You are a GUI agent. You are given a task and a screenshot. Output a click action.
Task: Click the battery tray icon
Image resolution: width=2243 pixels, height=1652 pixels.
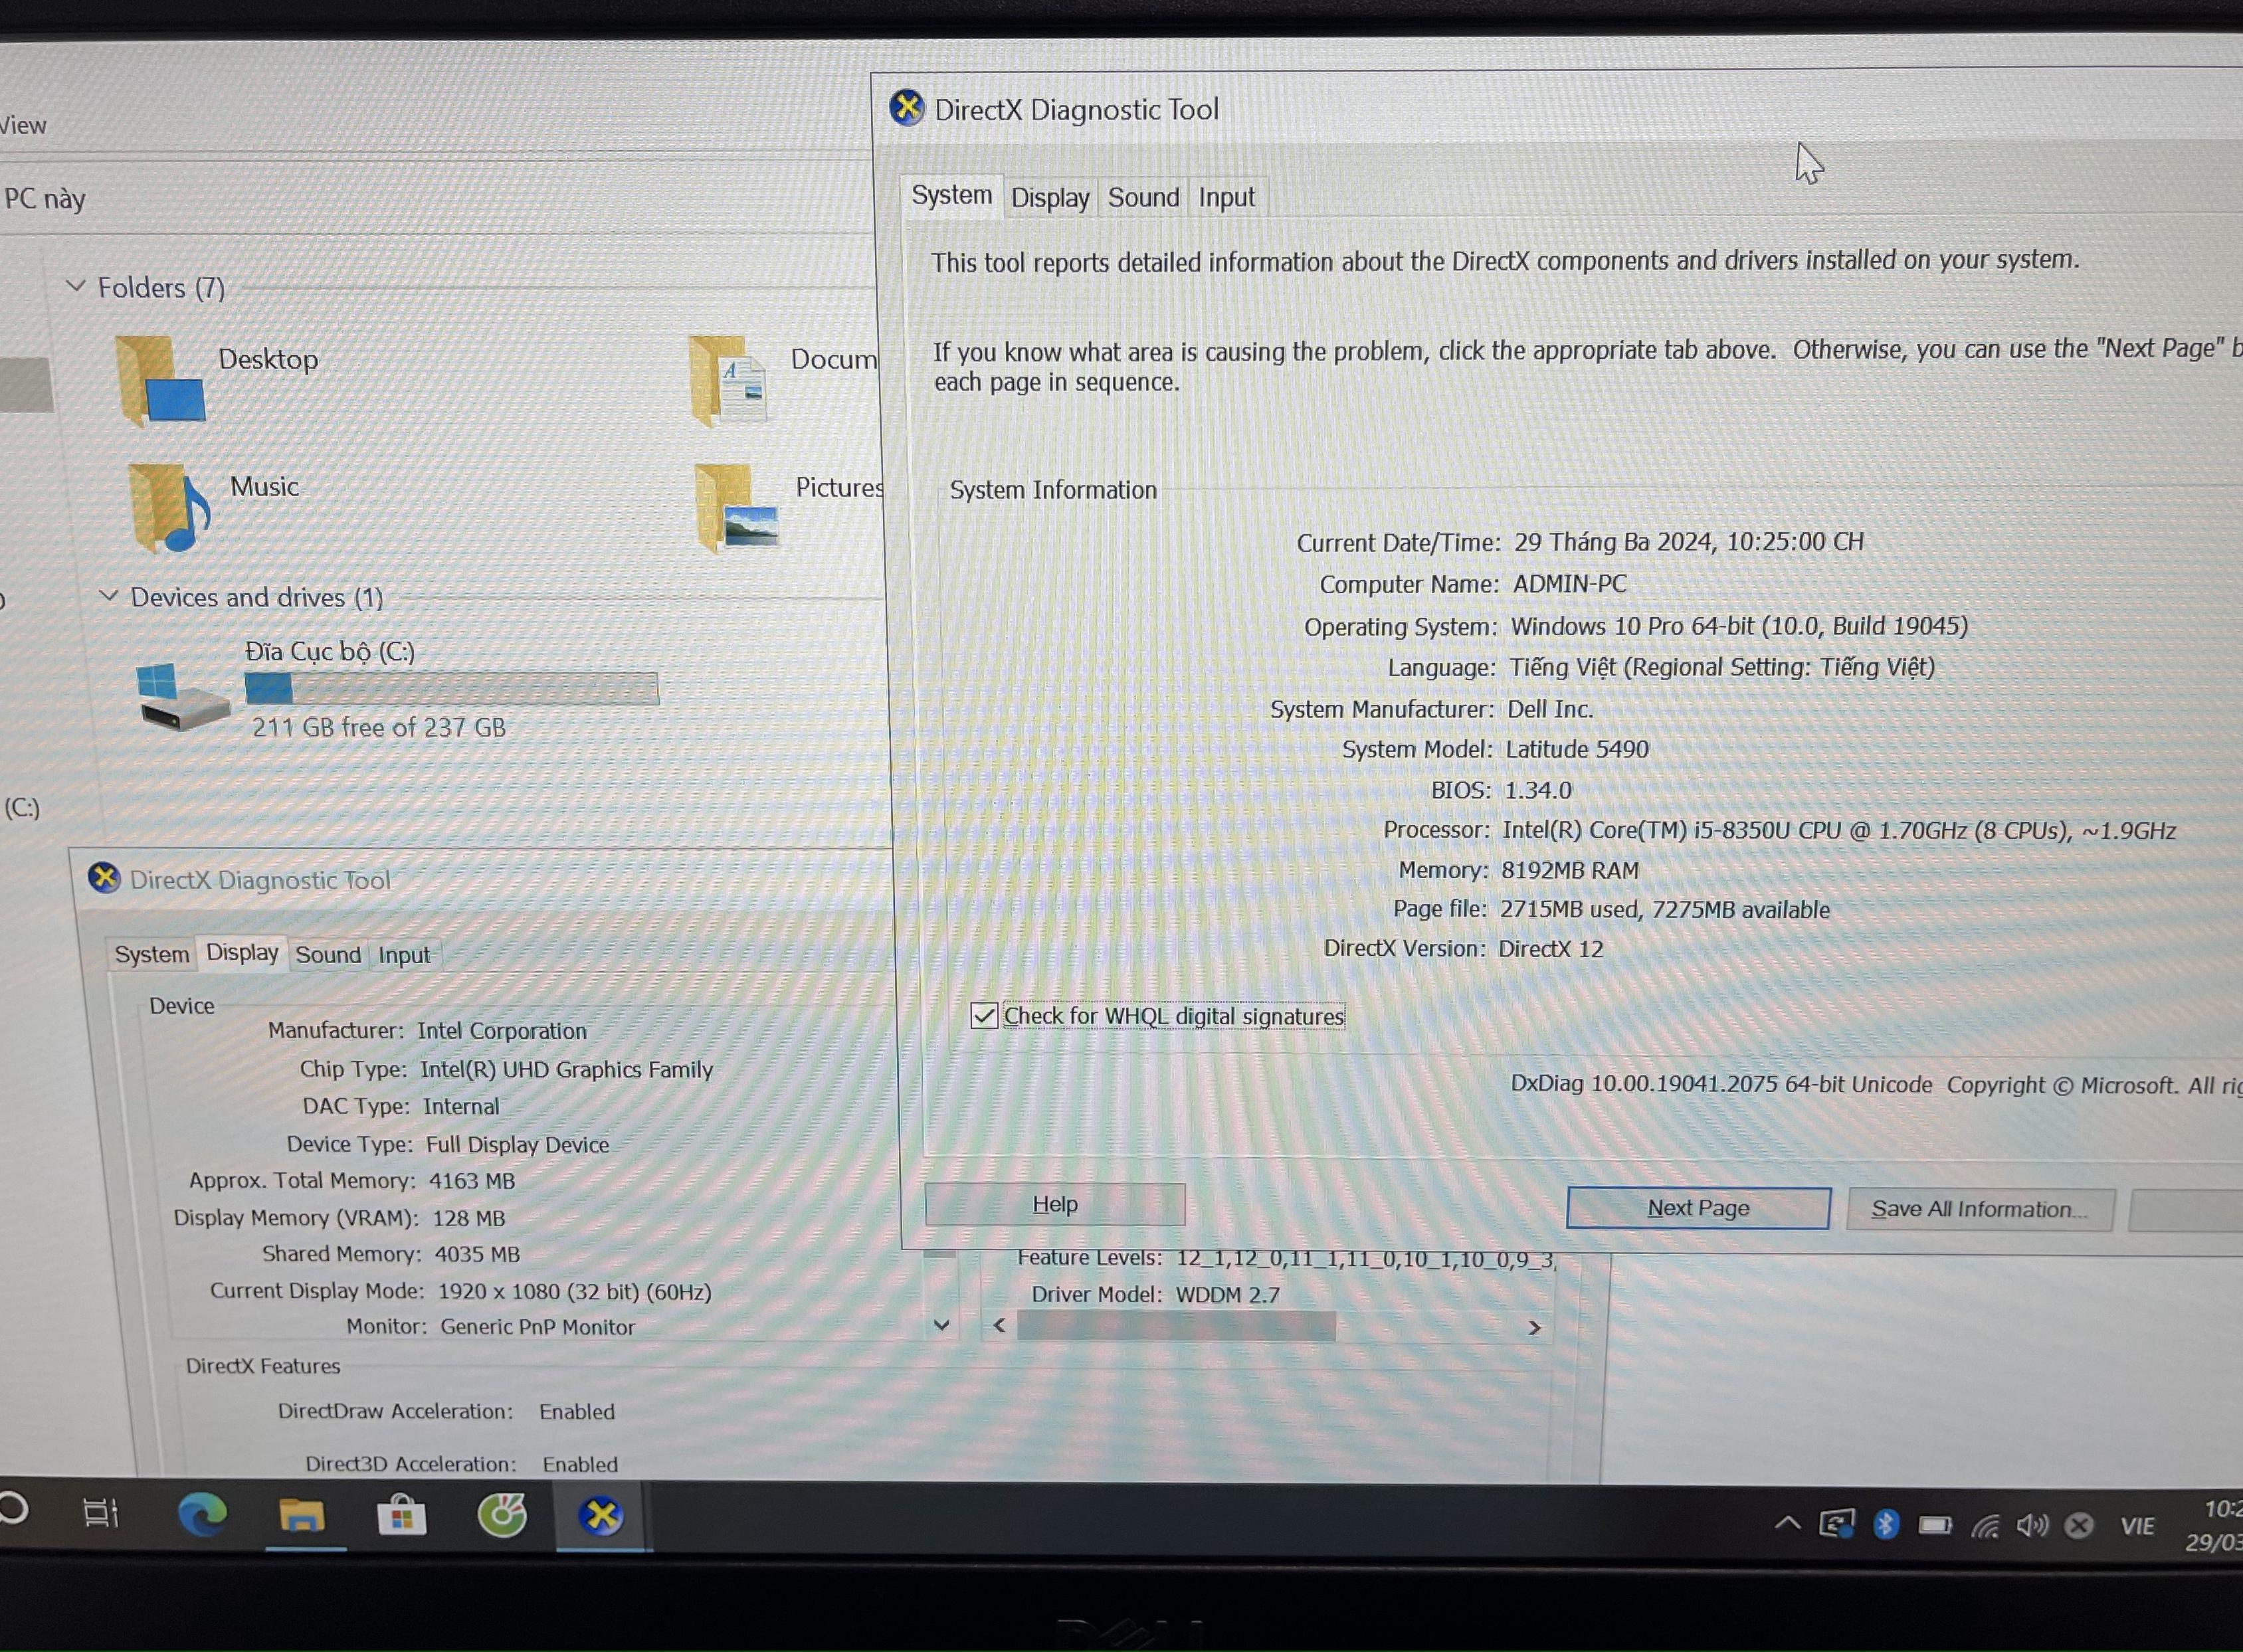pyautogui.click(x=1935, y=1525)
